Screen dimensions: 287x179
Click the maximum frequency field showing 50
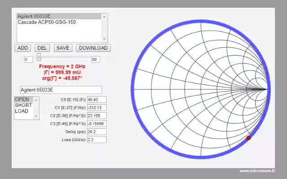click(x=96, y=60)
